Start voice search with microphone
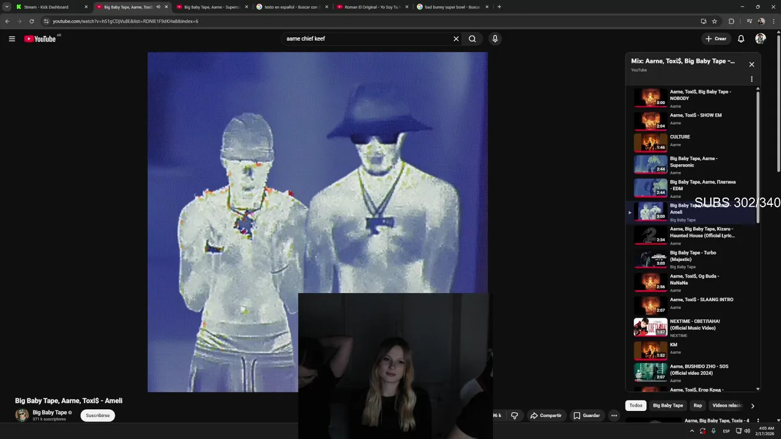781x439 pixels. click(x=495, y=39)
